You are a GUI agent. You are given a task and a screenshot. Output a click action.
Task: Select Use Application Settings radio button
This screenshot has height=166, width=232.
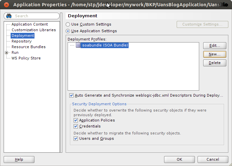point(68,31)
